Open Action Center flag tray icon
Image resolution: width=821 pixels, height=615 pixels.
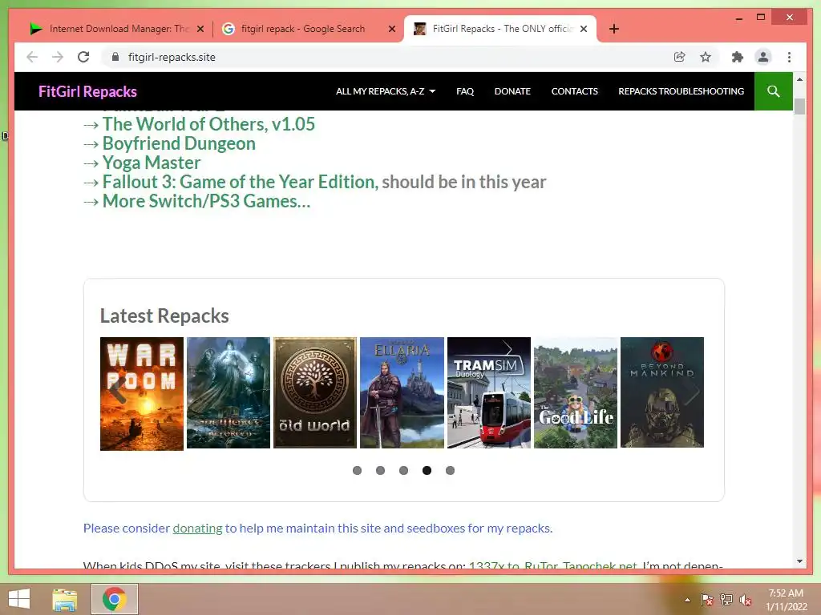pyautogui.click(x=706, y=600)
